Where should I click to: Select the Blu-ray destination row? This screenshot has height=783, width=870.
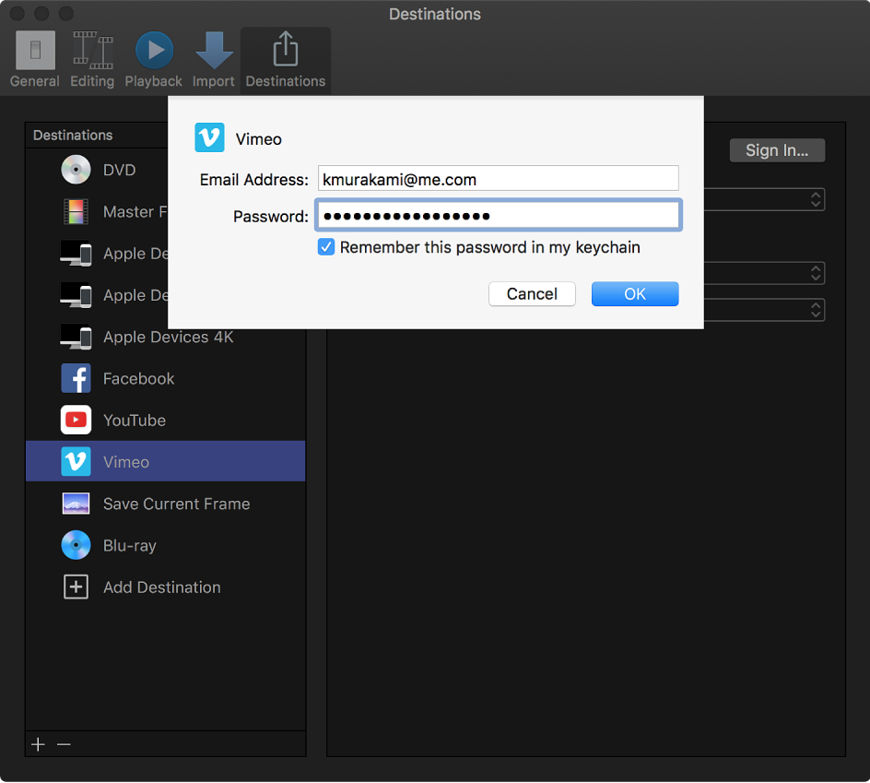point(165,545)
